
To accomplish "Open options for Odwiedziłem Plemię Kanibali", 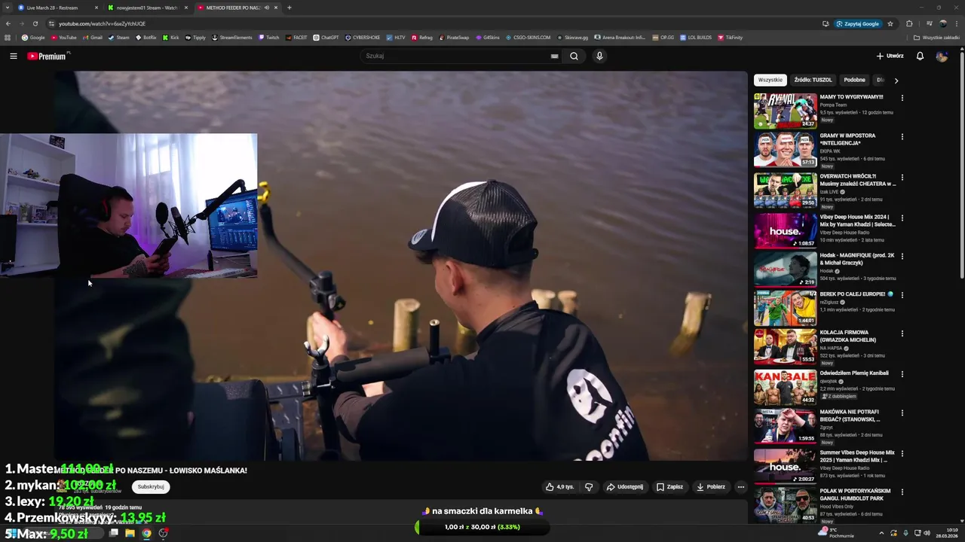I will 902,373.
